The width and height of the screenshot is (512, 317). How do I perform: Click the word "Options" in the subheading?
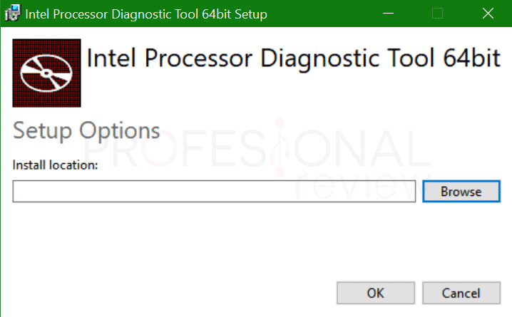120,131
